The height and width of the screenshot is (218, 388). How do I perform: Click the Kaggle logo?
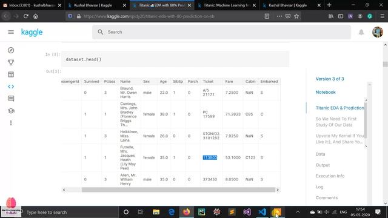[x=32, y=32]
